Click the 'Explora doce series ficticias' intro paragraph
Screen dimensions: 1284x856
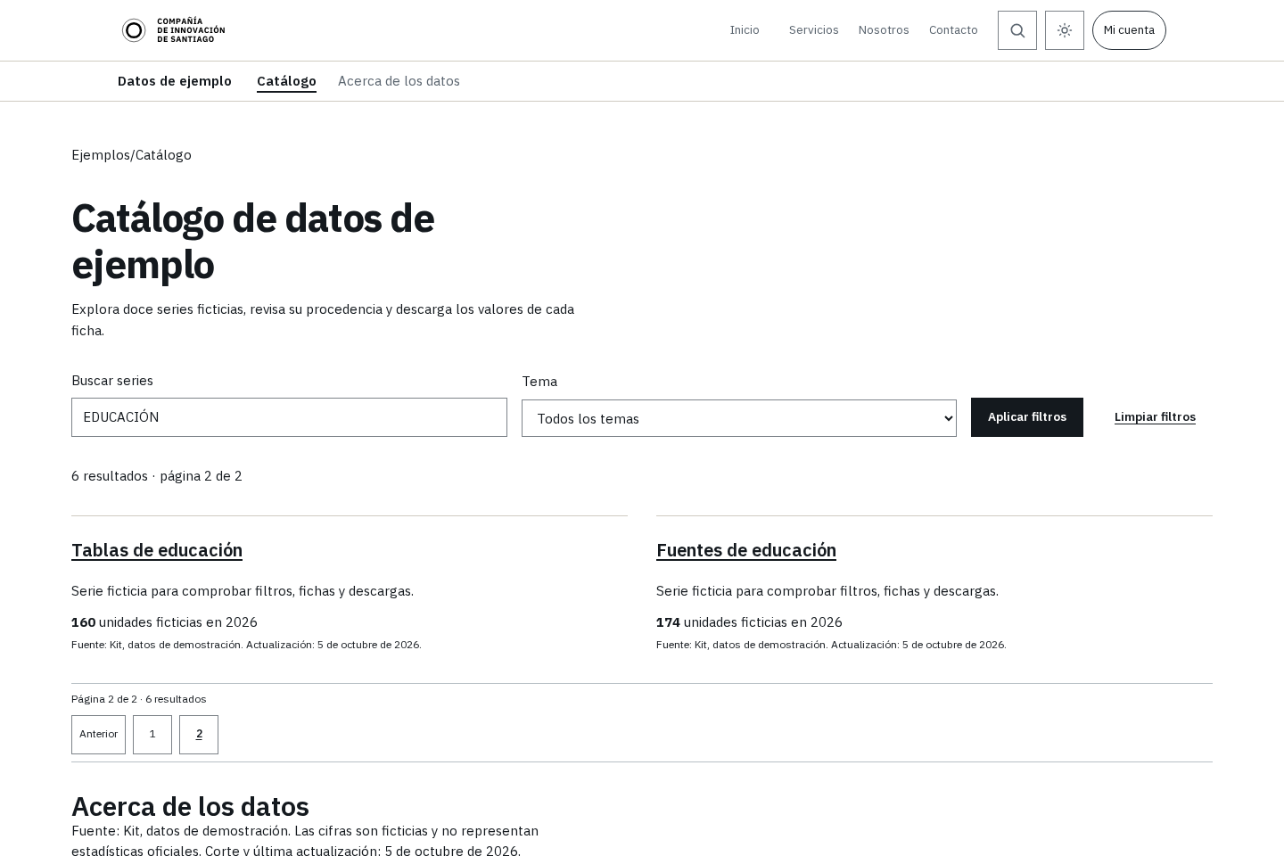pos(323,320)
